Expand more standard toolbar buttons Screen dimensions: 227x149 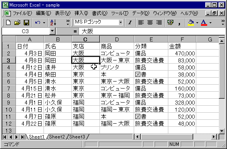point(68,23)
